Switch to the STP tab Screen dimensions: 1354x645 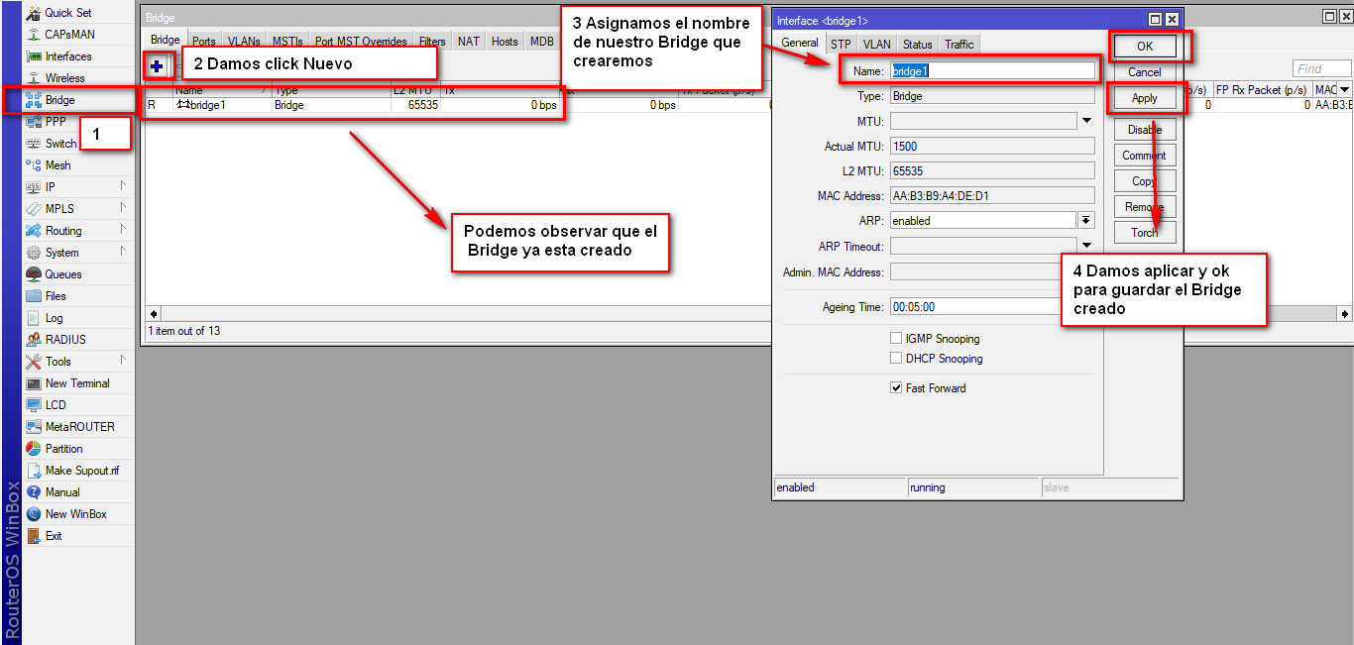tap(841, 44)
